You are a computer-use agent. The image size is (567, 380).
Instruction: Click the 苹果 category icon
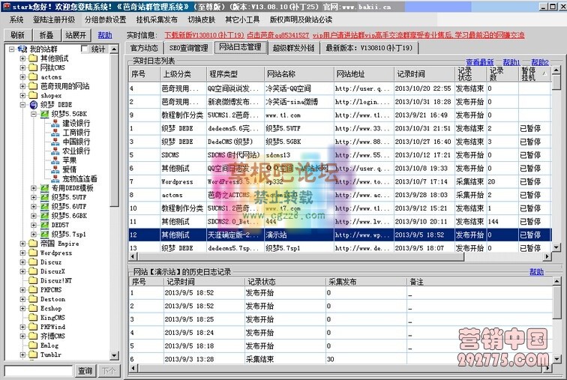click(x=55, y=160)
